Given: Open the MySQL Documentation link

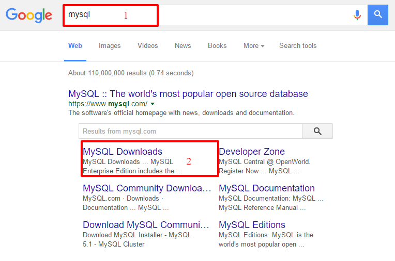Looking at the screenshot, I should 267,188.
